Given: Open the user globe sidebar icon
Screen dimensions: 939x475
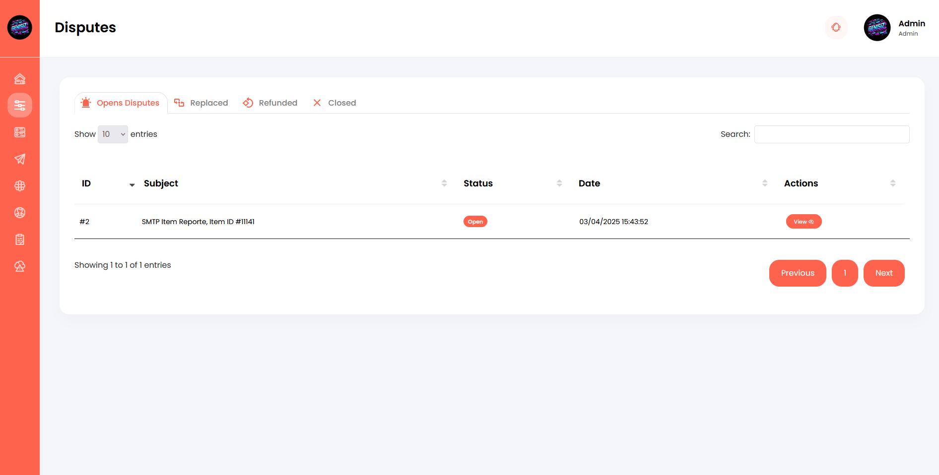Looking at the screenshot, I should pyautogui.click(x=20, y=213).
